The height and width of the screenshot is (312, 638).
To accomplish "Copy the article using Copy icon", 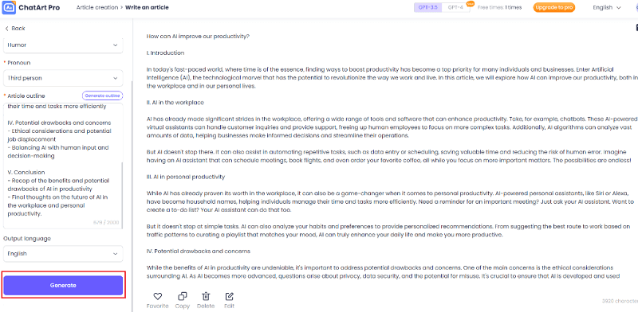I will click(x=183, y=296).
